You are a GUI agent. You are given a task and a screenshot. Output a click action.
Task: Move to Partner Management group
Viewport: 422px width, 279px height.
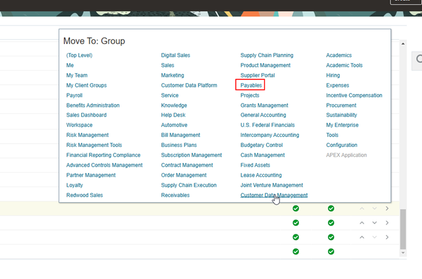click(91, 175)
